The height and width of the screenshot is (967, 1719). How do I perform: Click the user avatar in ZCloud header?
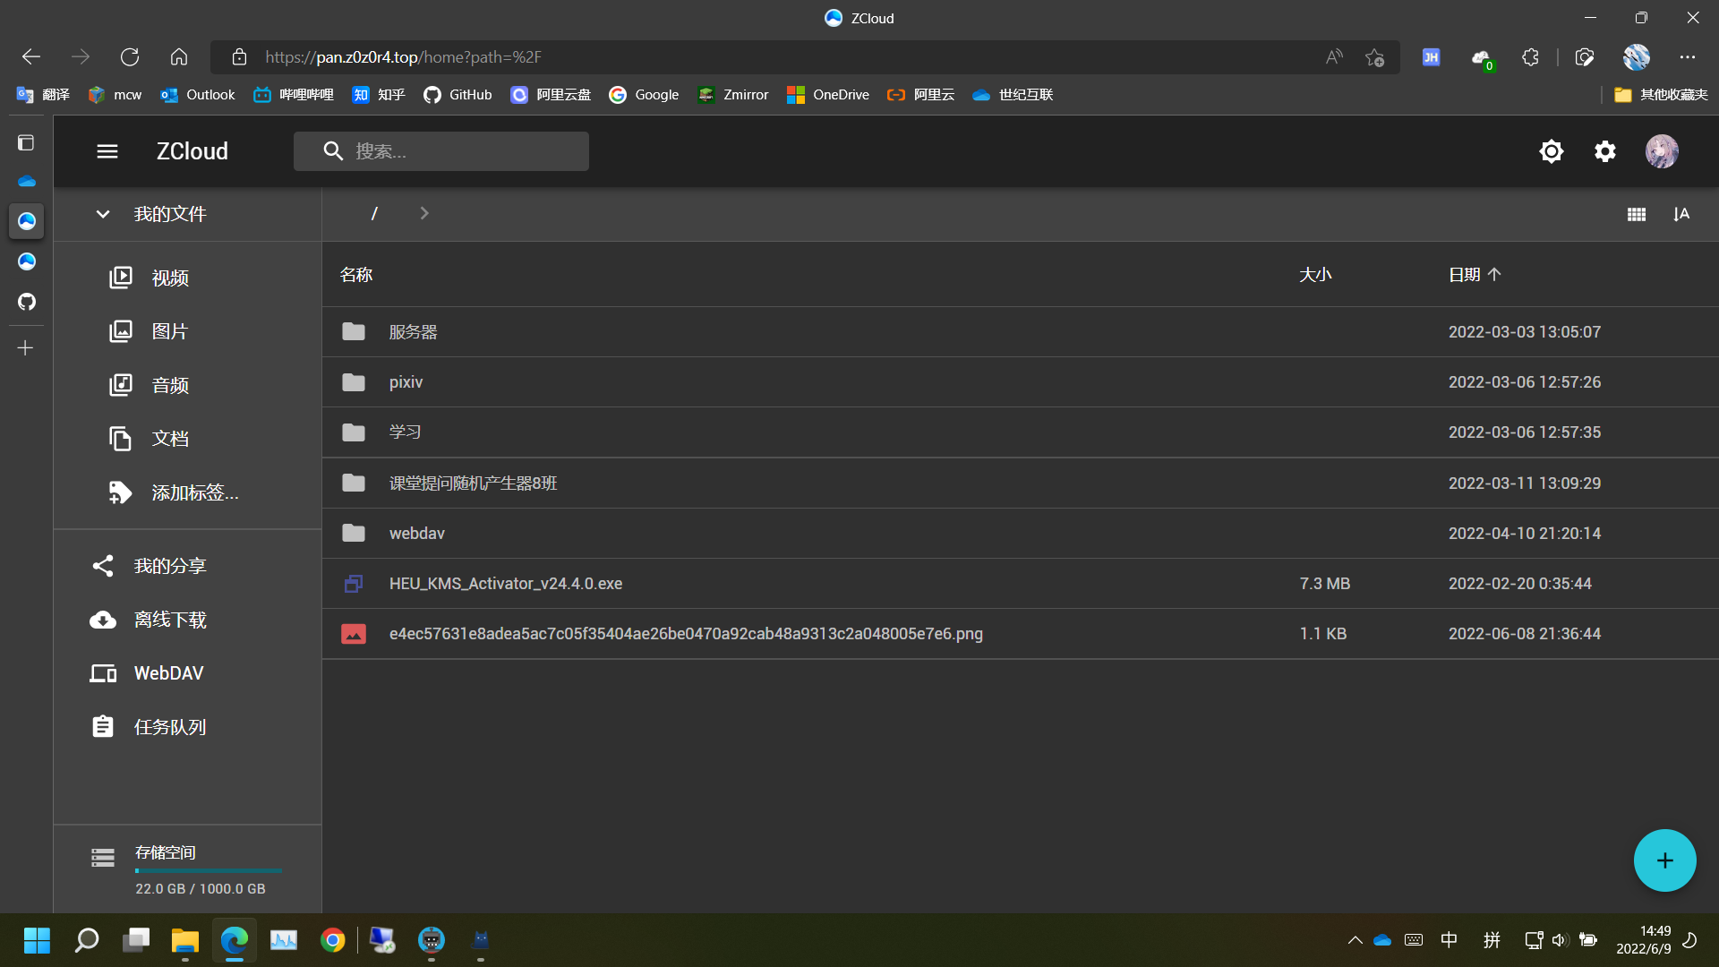pyautogui.click(x=1661, y=151)
